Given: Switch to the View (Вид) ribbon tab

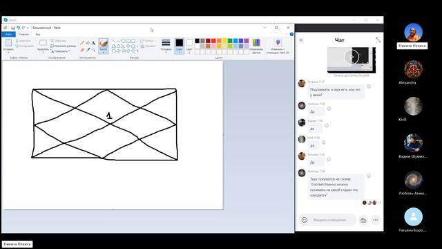Looking at the screenshot, I should pos(38,35).
